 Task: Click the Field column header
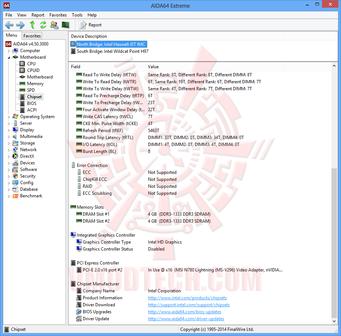point(107,67)
